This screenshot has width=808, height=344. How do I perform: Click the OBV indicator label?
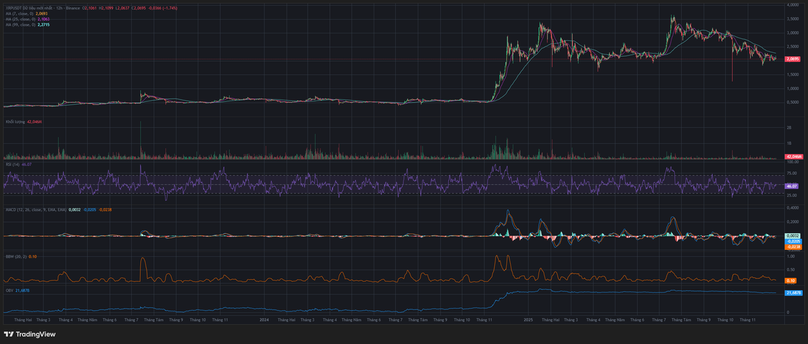tap(9, 290)
